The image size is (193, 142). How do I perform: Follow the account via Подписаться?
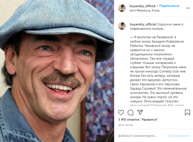coord(169,6)
